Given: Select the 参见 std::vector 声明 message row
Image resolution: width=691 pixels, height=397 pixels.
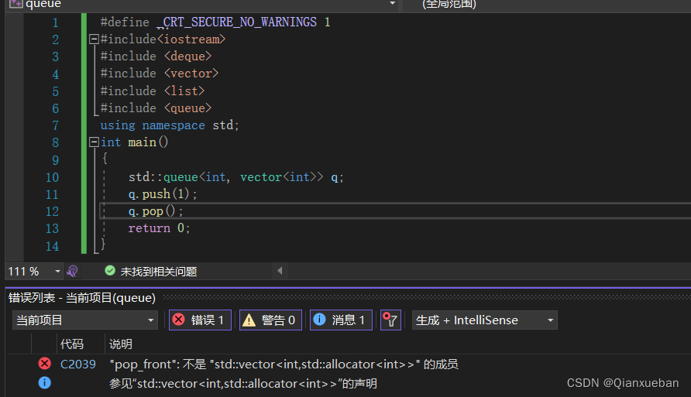Looking at the screenshot, I should click(x=243, y=384).
